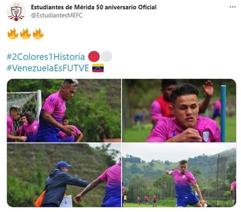Open the top-right close-up player photo
241x212 pixels.
point(179,111)
